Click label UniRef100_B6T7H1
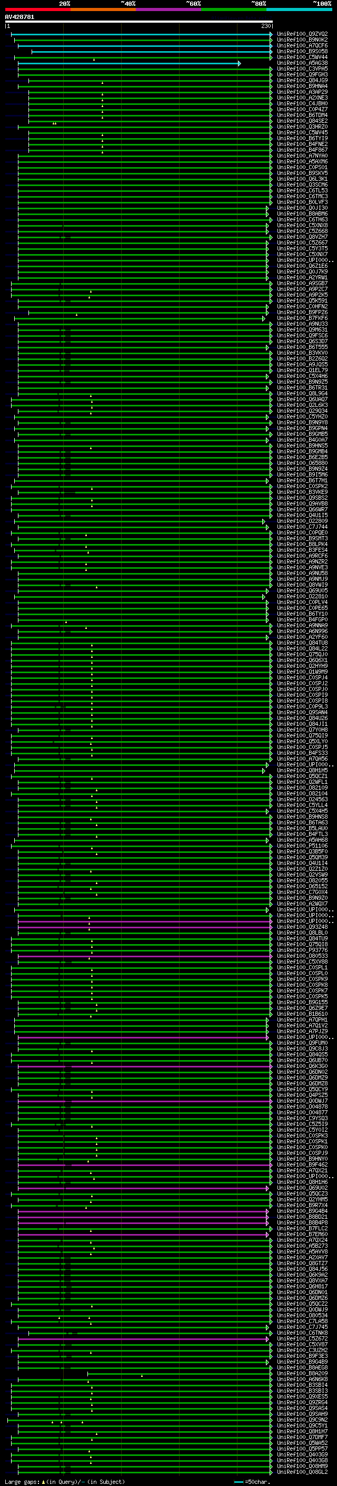 tap(302, 481)
